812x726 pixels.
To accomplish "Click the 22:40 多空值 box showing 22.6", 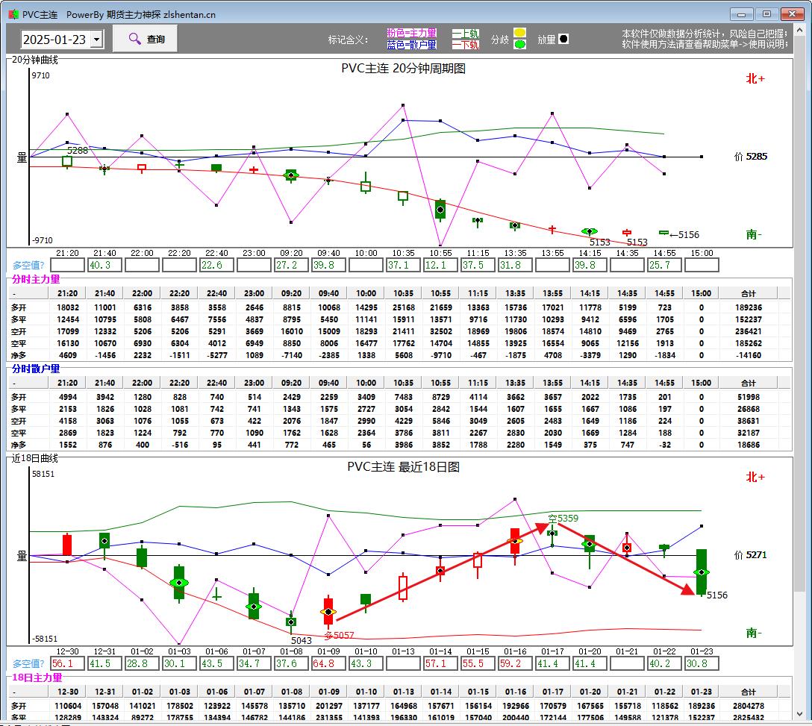I will point(216,265).
